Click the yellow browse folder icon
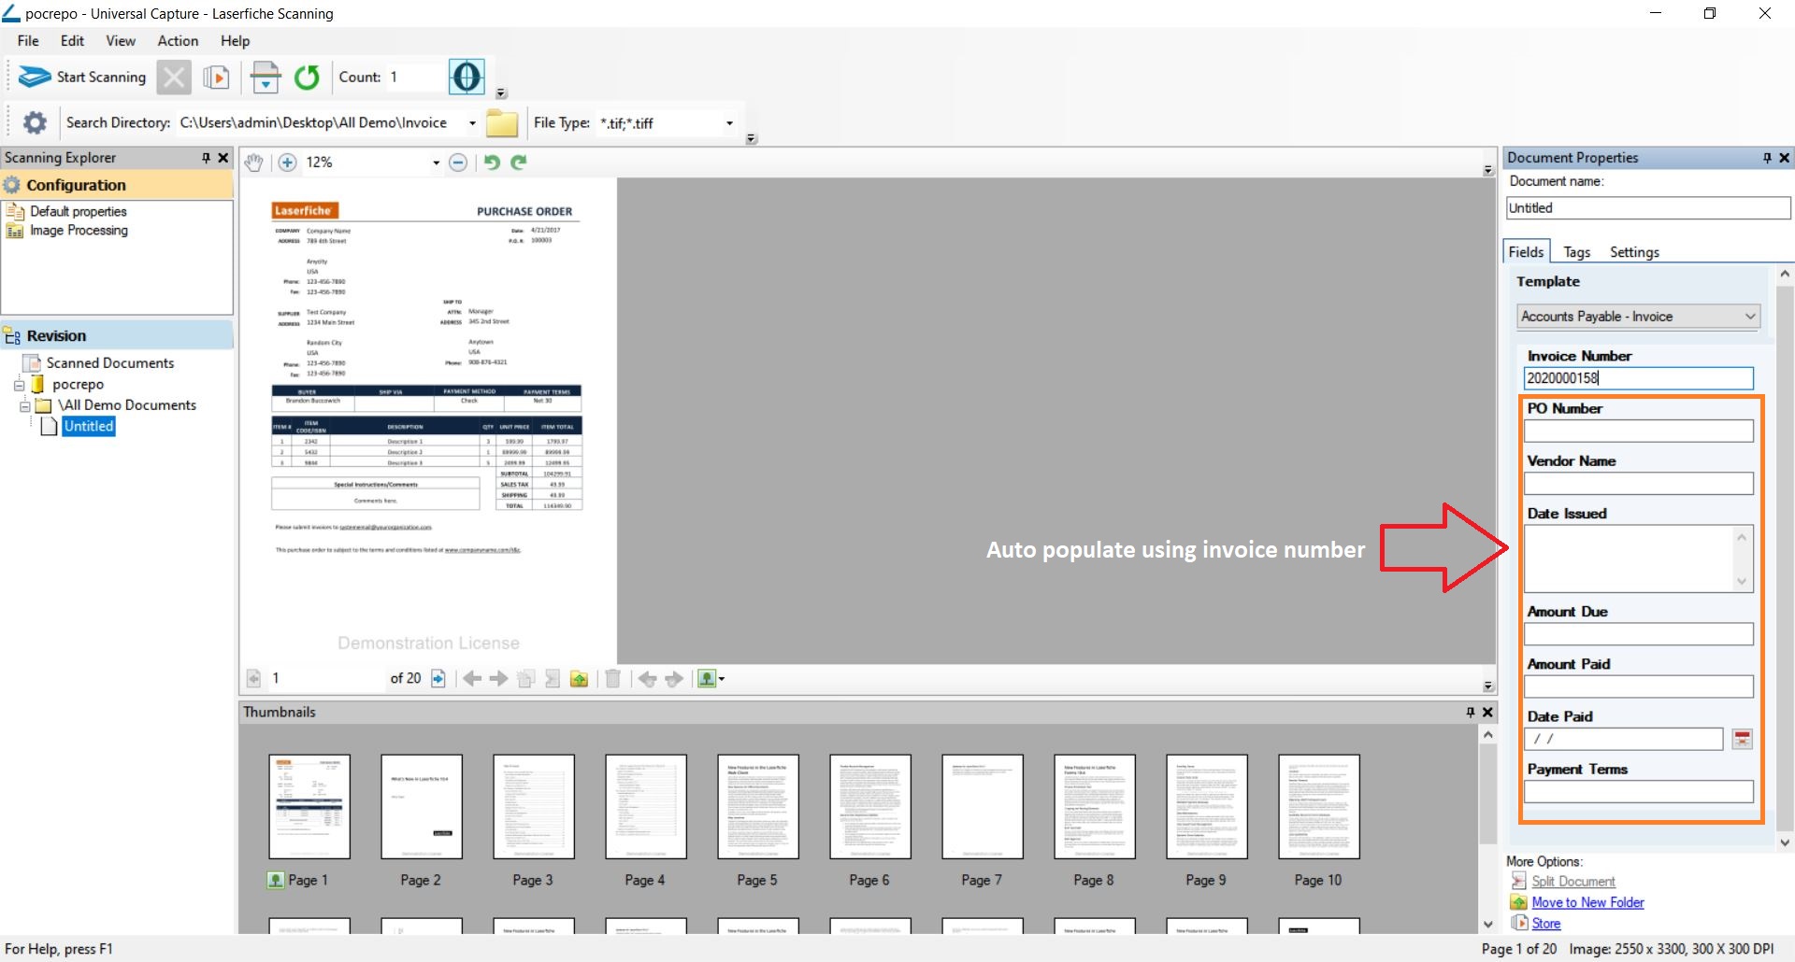 click(502, 123)
